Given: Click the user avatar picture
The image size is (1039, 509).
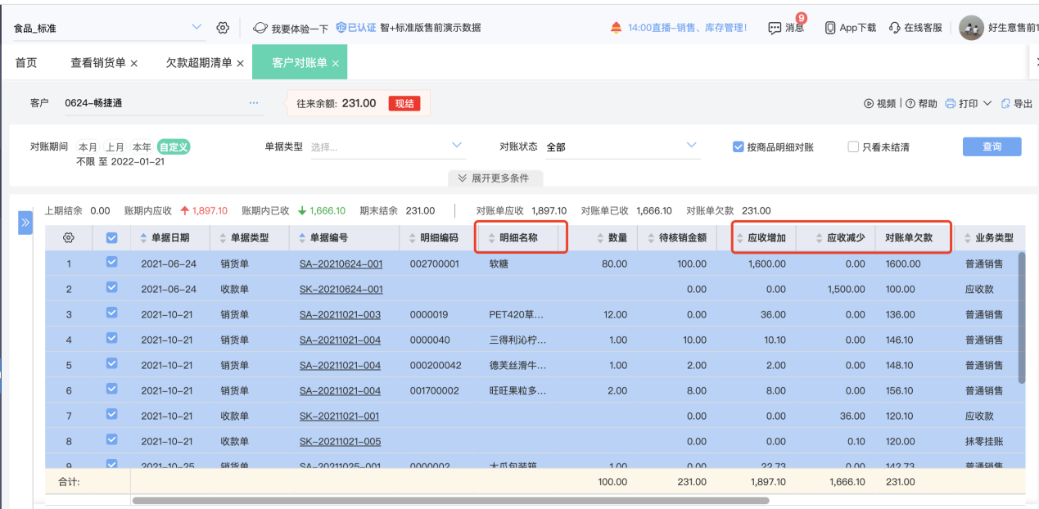Looking at the screenshot, I should [x=971, y=28].
